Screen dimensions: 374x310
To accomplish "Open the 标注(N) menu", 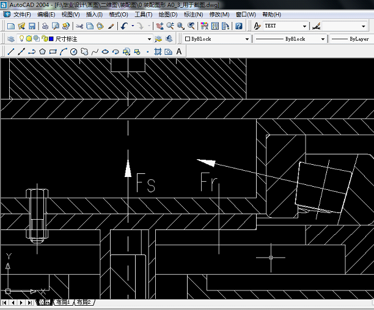I will click(x=194, y=15).
